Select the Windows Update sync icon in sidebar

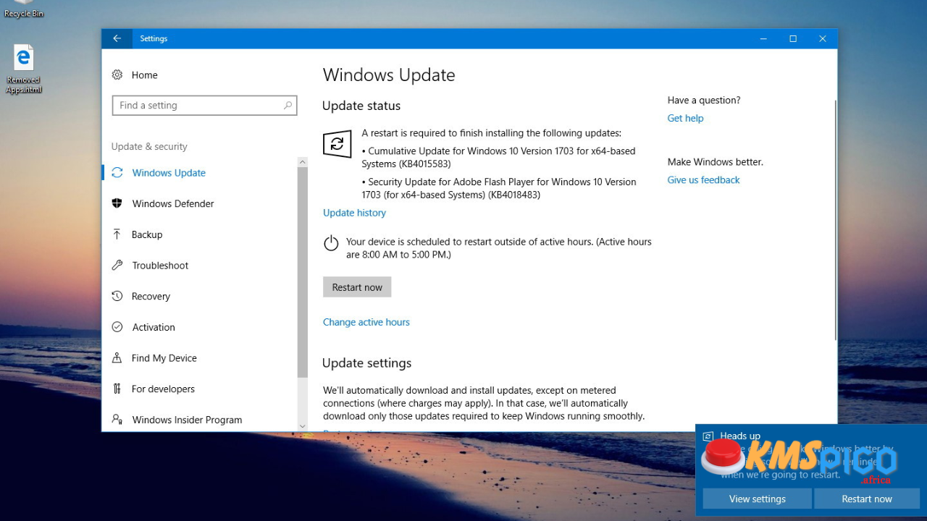(x=117, y=172)
